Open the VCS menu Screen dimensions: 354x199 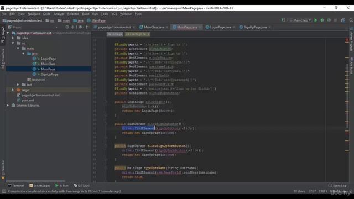[x=114, y=14]
